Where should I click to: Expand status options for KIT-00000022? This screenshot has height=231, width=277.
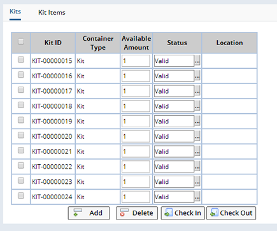(x=197, y=167)
